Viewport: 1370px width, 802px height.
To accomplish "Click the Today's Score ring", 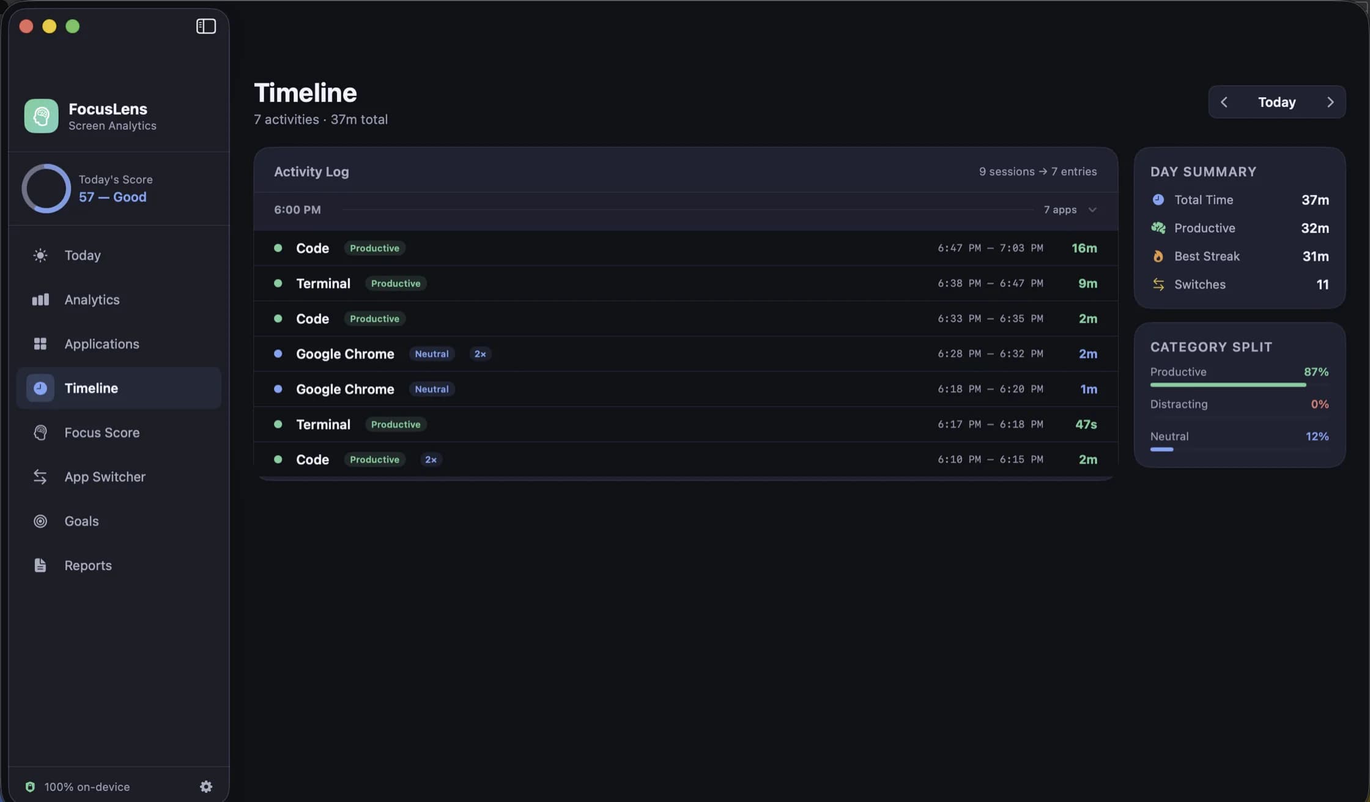I will pyautogui.click(x=46, y=188).
